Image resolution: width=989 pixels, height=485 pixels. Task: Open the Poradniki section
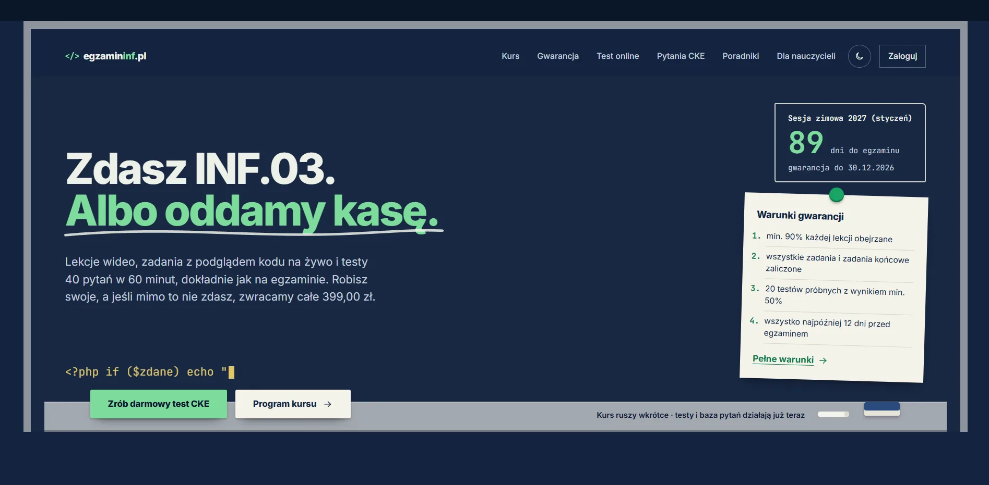(741, 56)
